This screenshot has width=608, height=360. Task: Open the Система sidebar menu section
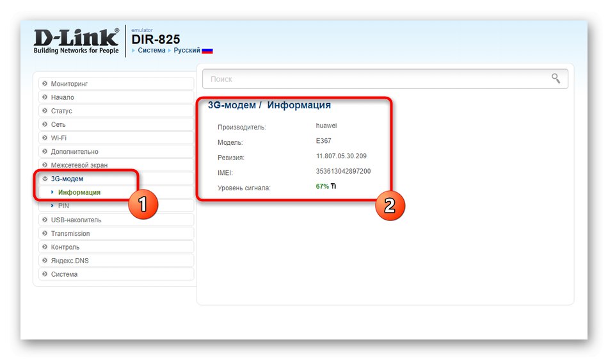[x=116, y=274]
